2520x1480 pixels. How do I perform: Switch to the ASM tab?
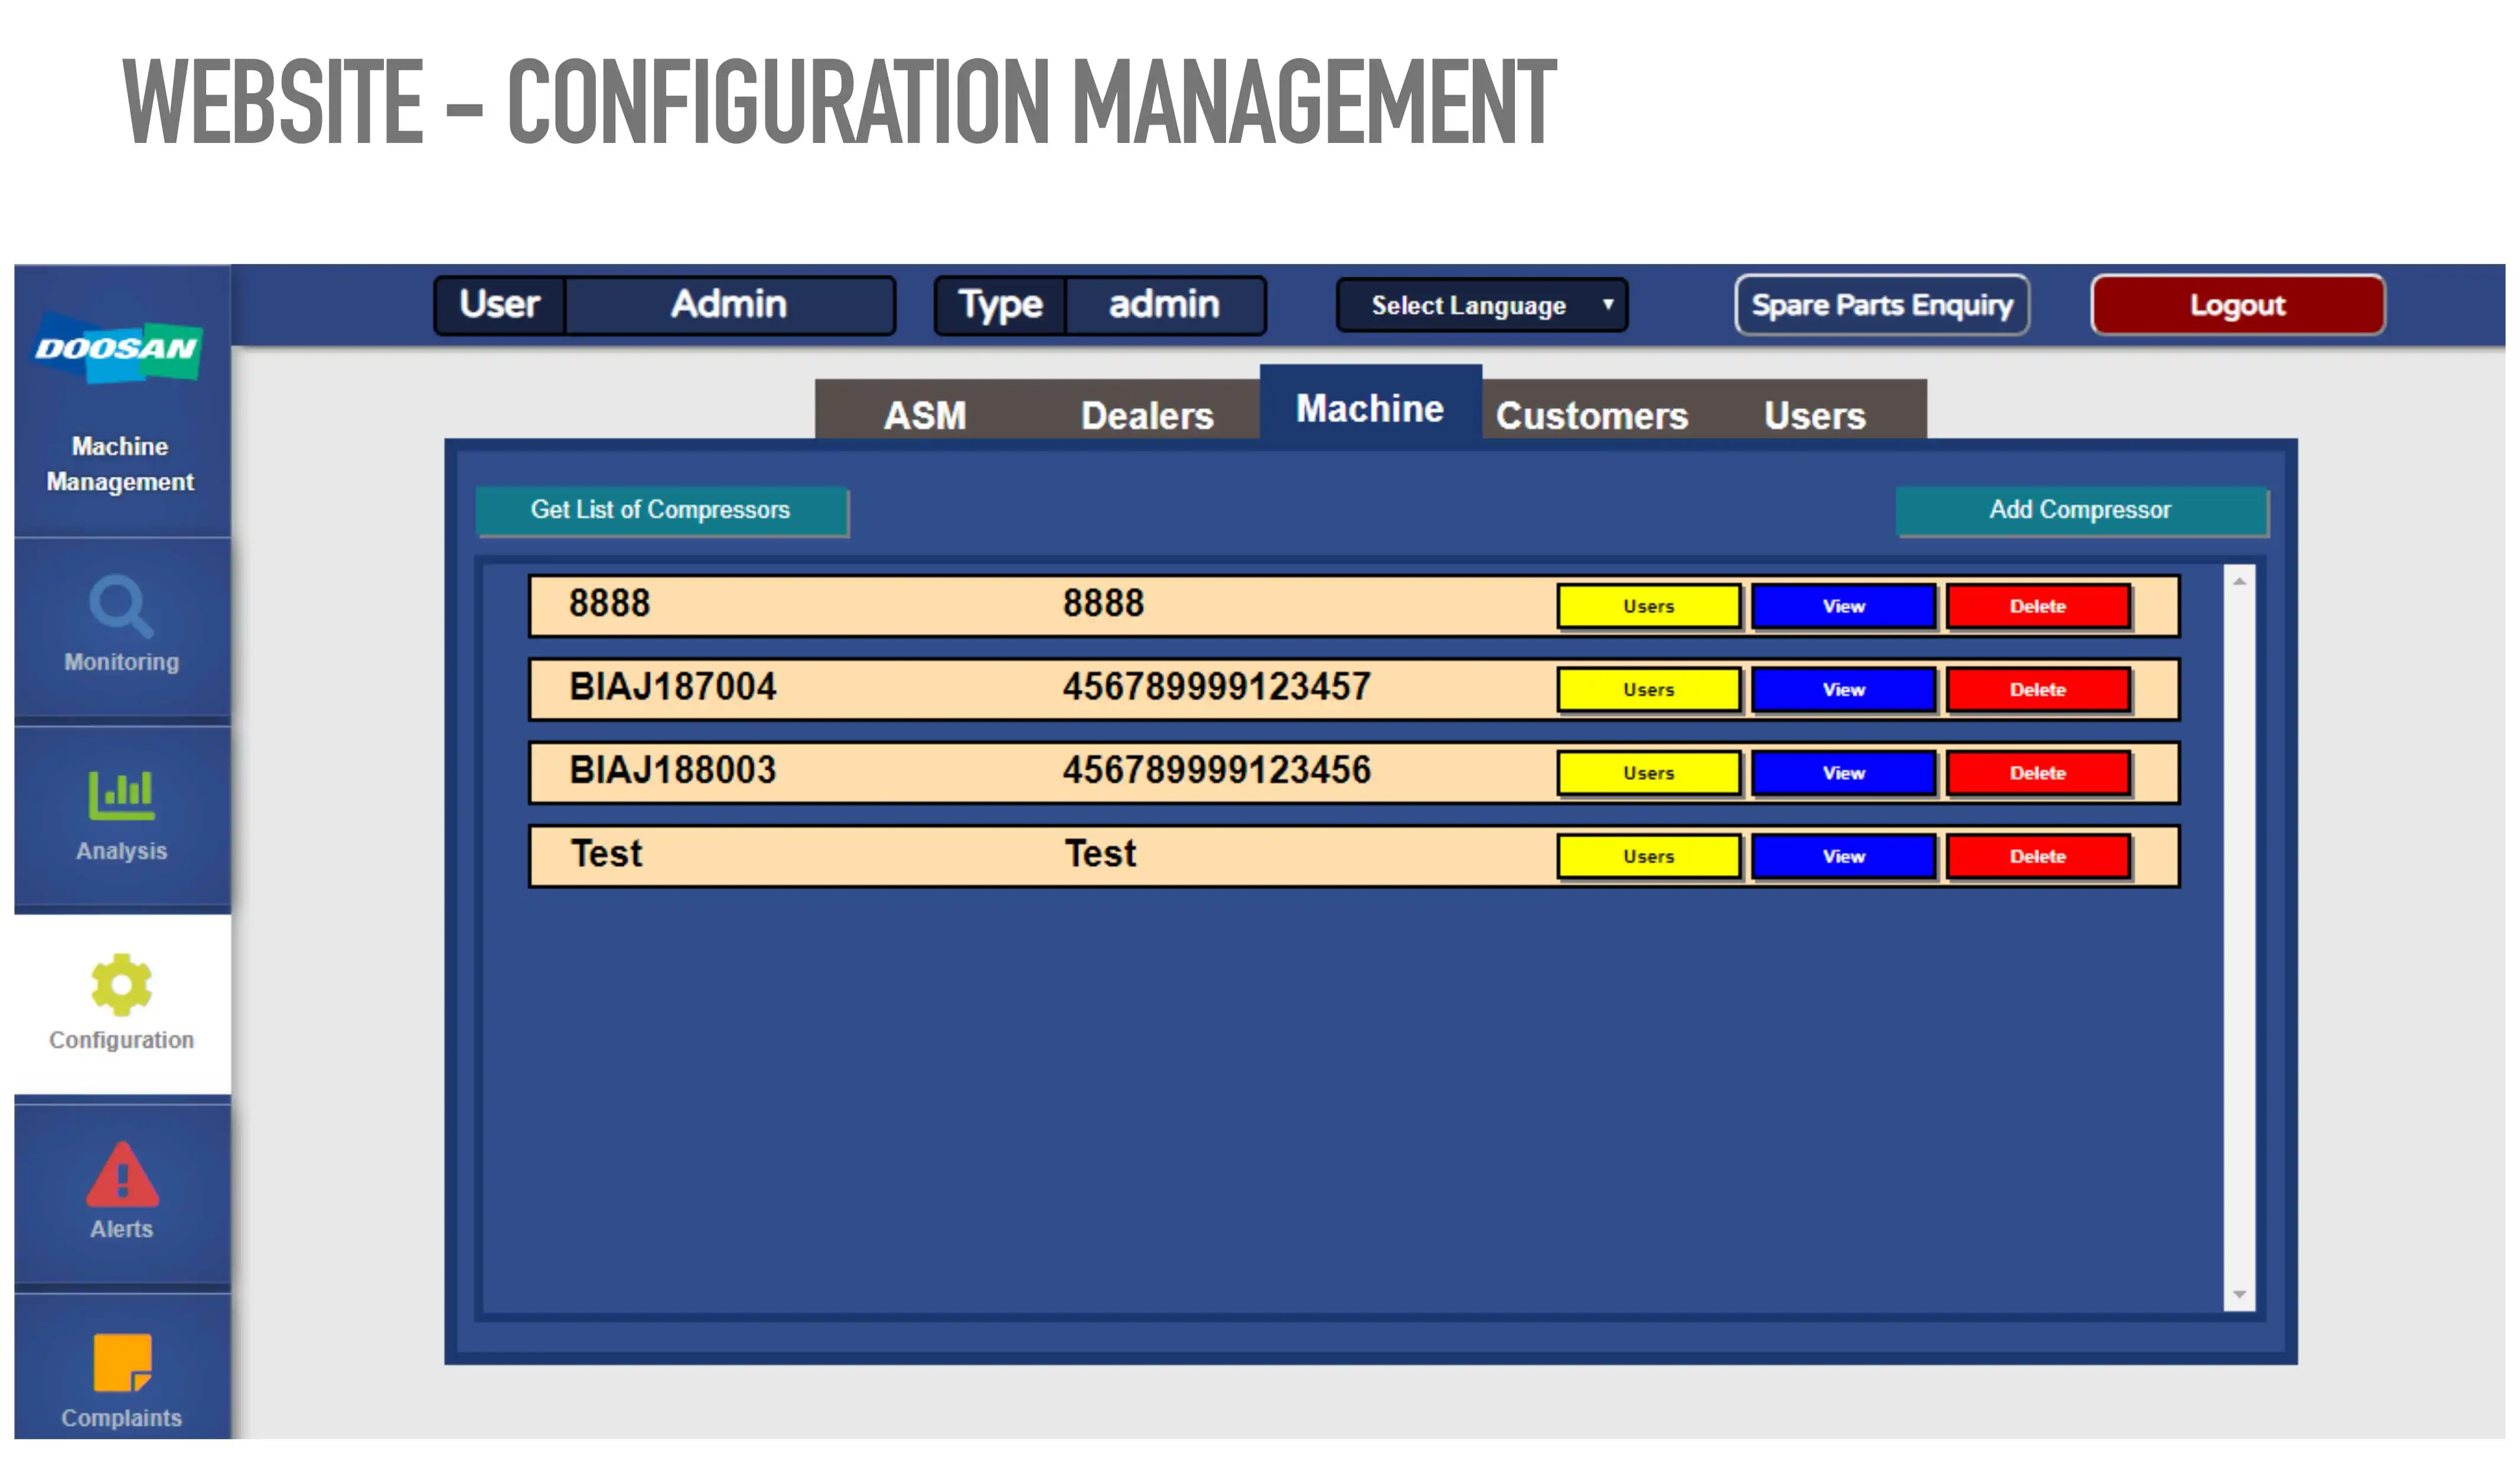[925, 415]
